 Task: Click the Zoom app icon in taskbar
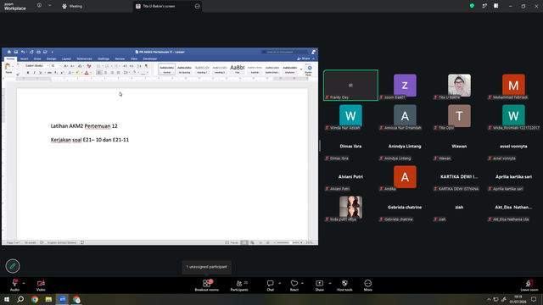point(62,299)
